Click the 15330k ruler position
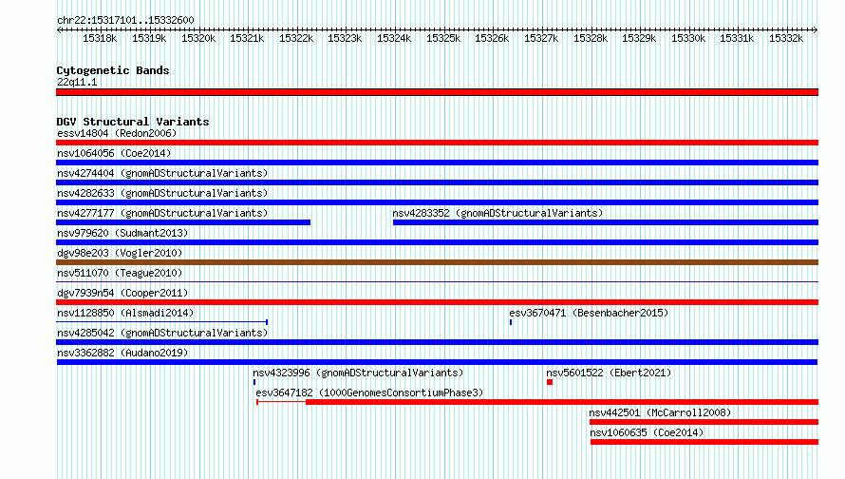The height and width of the screenshot is (479, 845). coord(688,38)
